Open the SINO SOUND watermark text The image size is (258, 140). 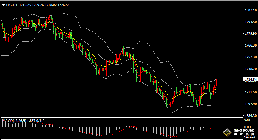(244, 130)
